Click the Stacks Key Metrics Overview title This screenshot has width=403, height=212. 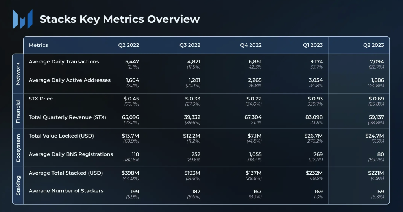[120, 19]
